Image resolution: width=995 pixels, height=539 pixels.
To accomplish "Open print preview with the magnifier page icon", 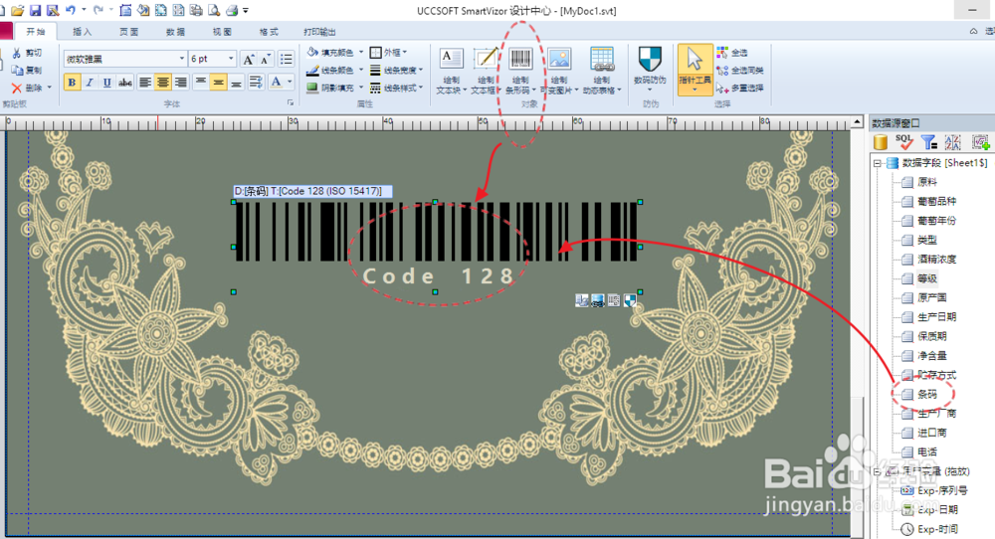I will pyautogui.click(x=214, y=10).
